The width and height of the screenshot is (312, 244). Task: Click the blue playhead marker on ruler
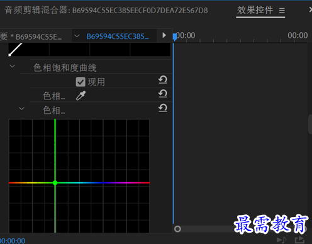tap(175, 37)
